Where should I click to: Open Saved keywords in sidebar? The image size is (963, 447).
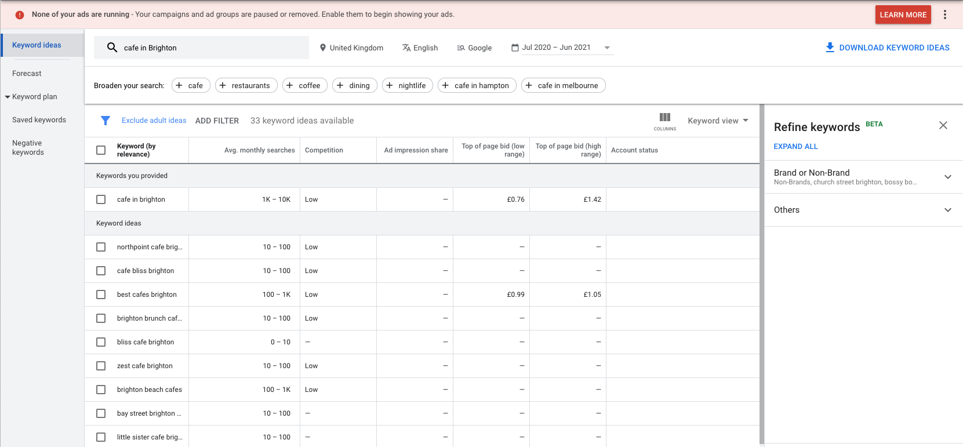39,120
